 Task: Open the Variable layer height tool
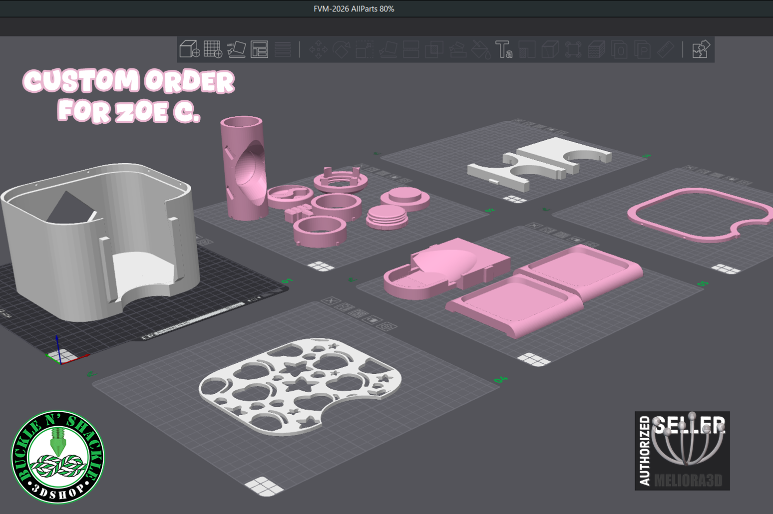pos(283,49)
